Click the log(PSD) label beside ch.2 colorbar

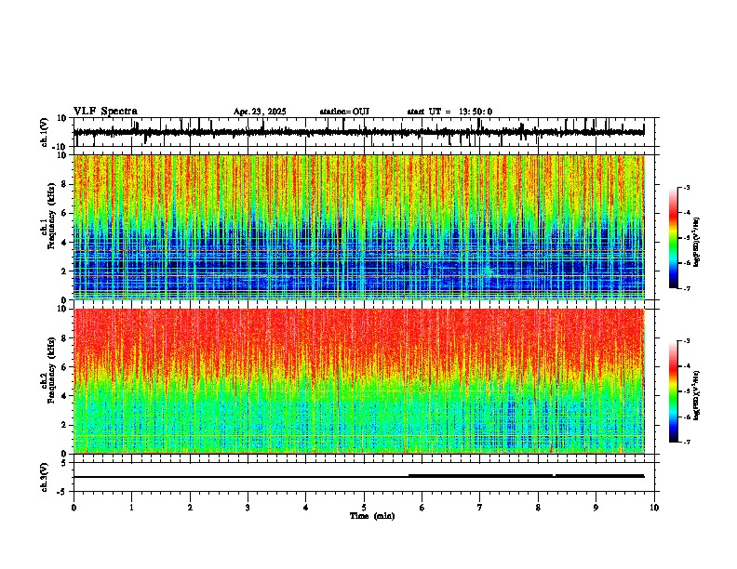click(x=697, y=395)
